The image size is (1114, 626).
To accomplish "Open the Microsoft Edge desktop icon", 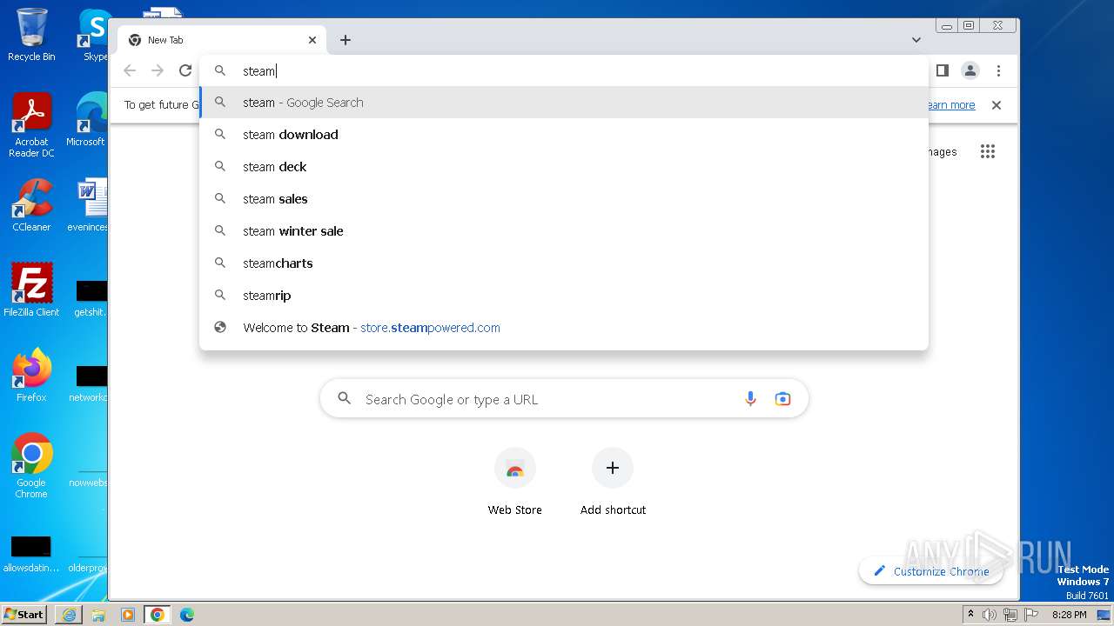I will [88, 120].
